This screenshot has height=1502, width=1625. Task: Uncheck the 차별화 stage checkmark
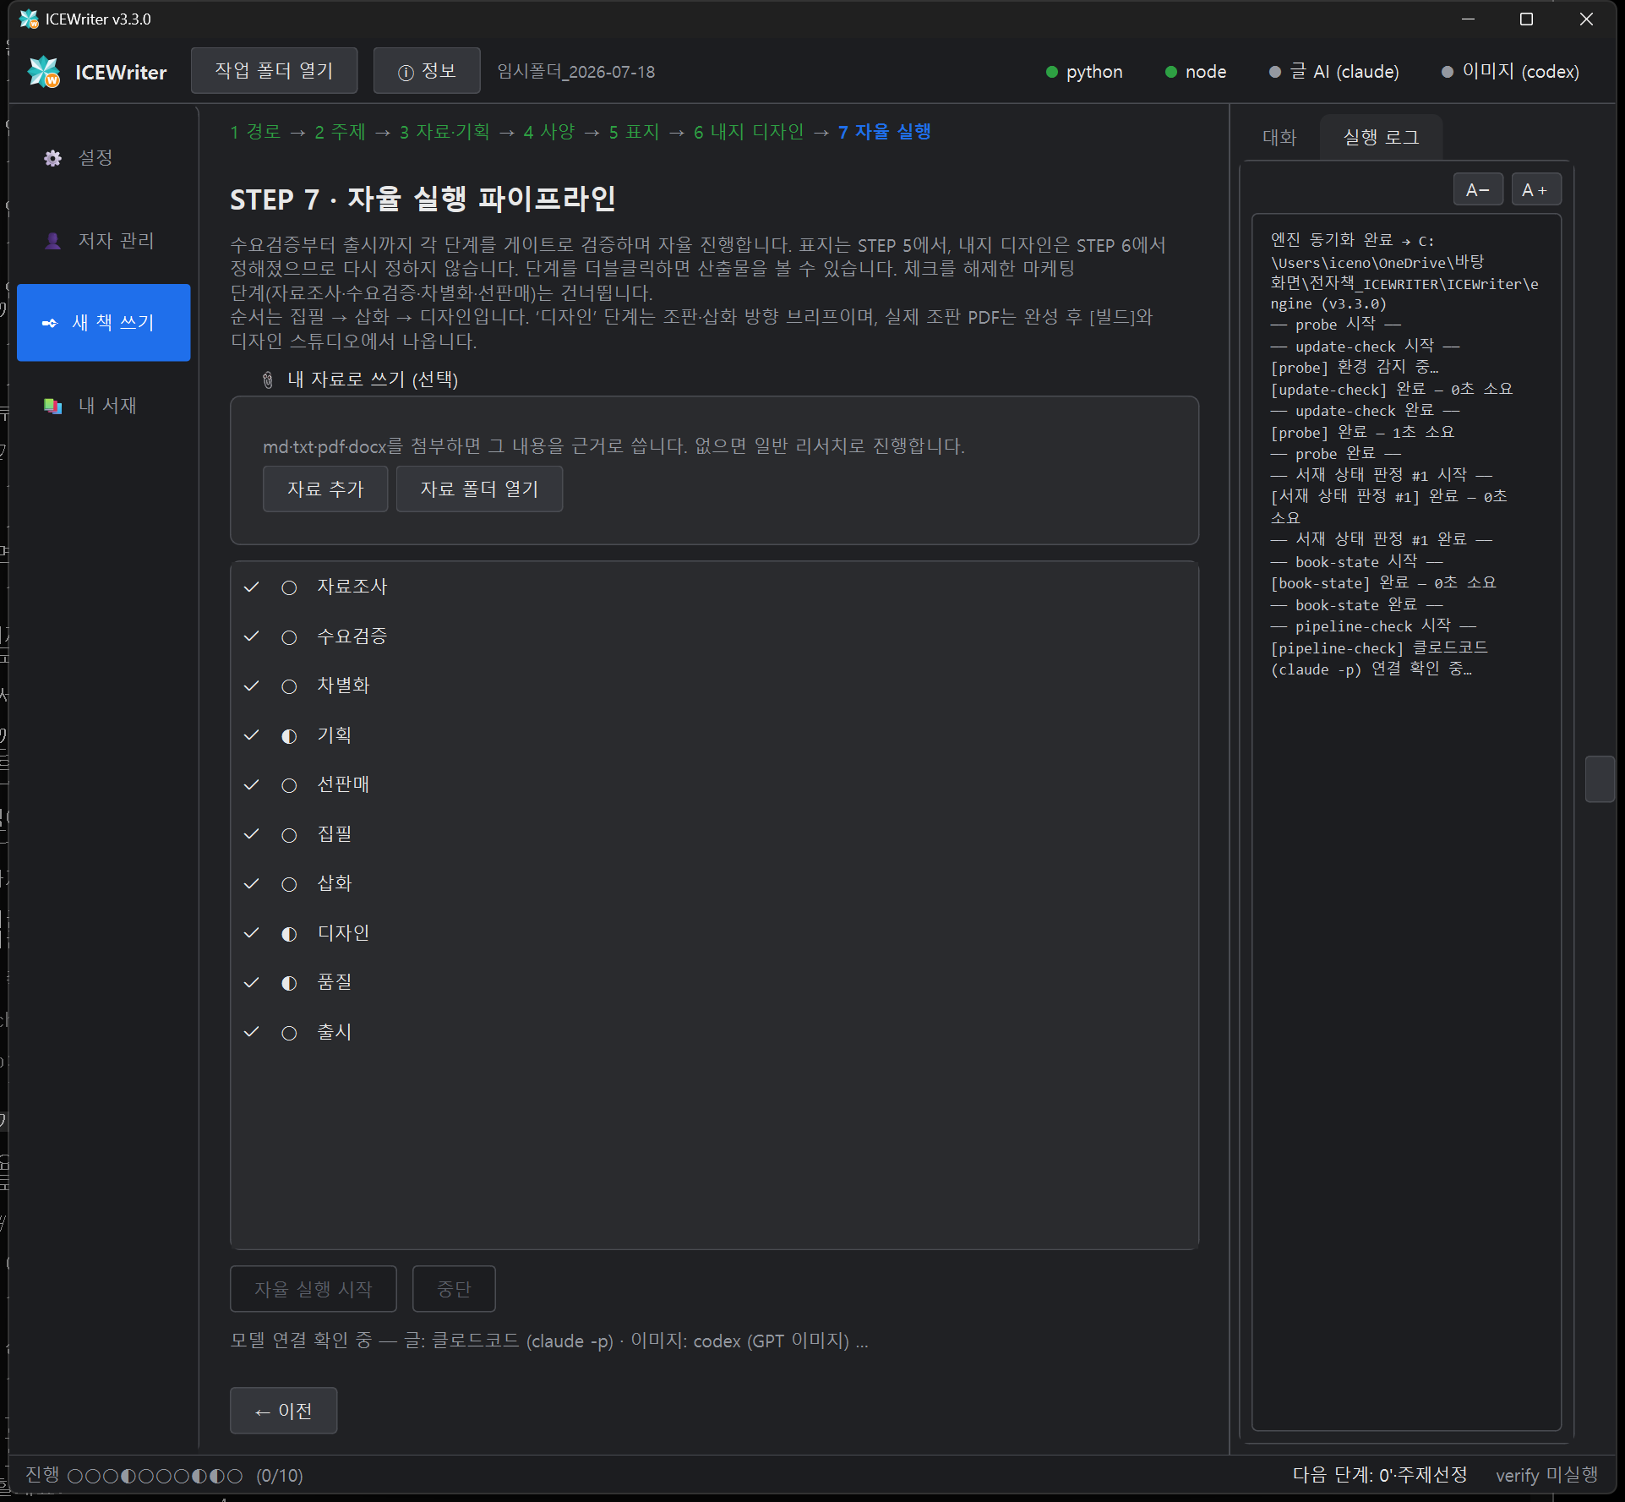[251, 685]
